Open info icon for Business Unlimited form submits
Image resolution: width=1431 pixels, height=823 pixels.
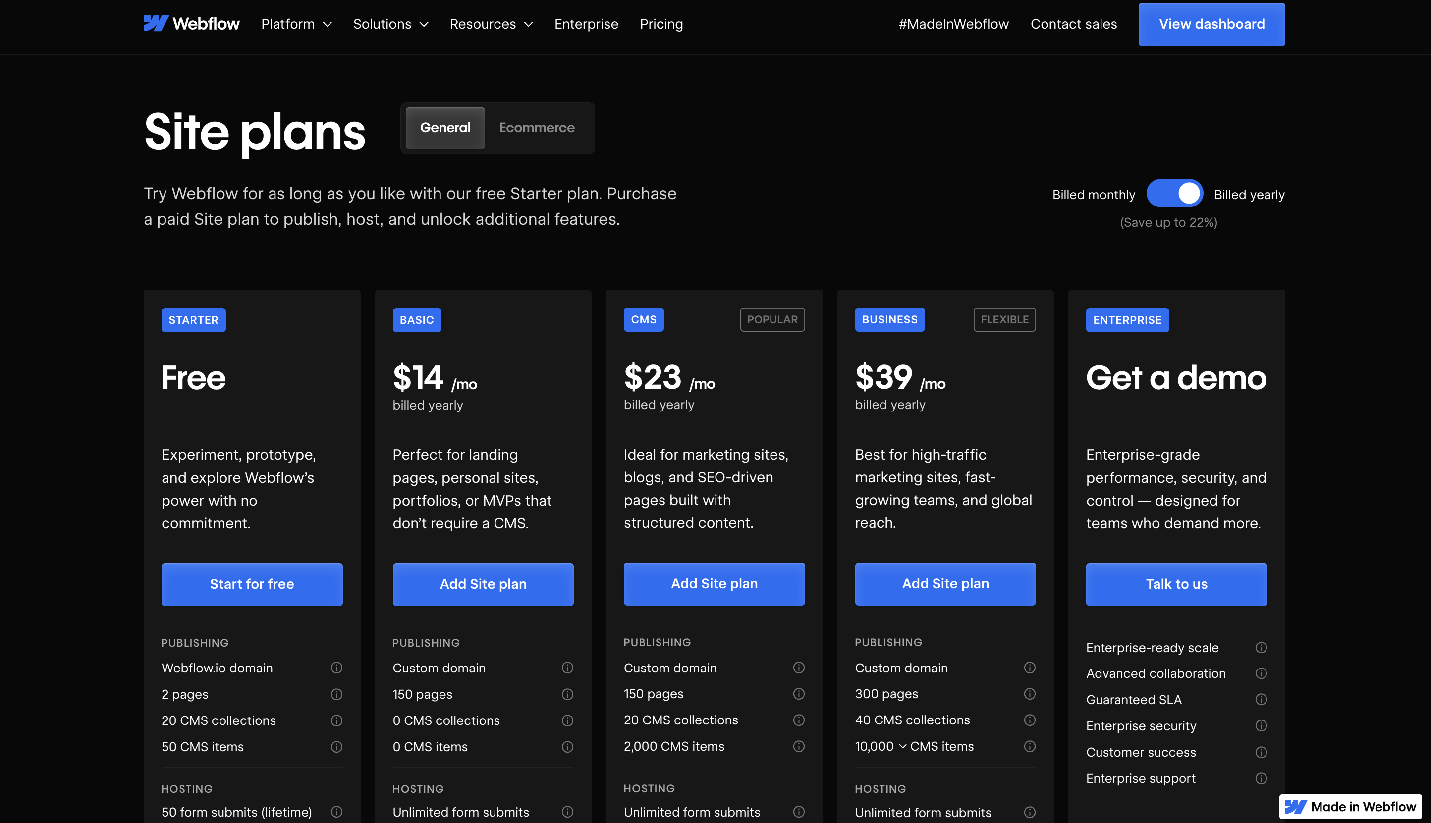pyautogui.click(x=1030, y=812)
